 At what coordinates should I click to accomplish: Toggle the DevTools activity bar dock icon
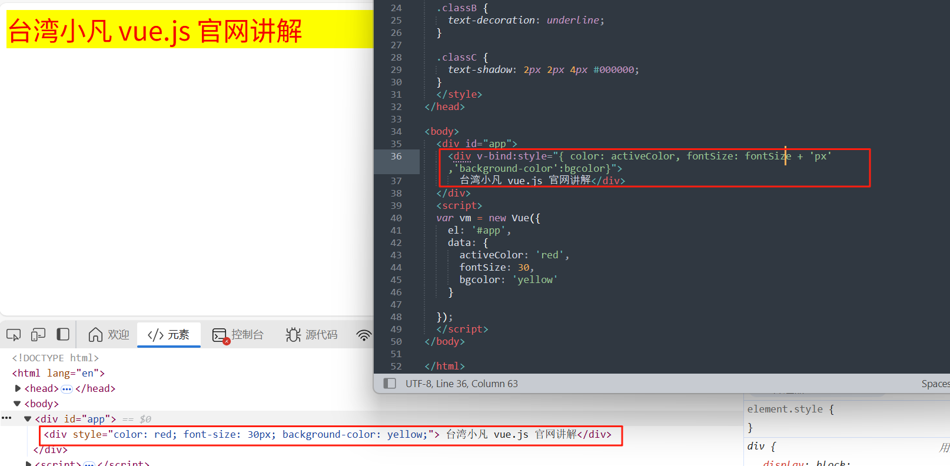[63, 334]
